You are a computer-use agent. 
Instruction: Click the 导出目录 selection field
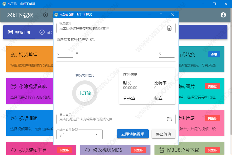116,119
